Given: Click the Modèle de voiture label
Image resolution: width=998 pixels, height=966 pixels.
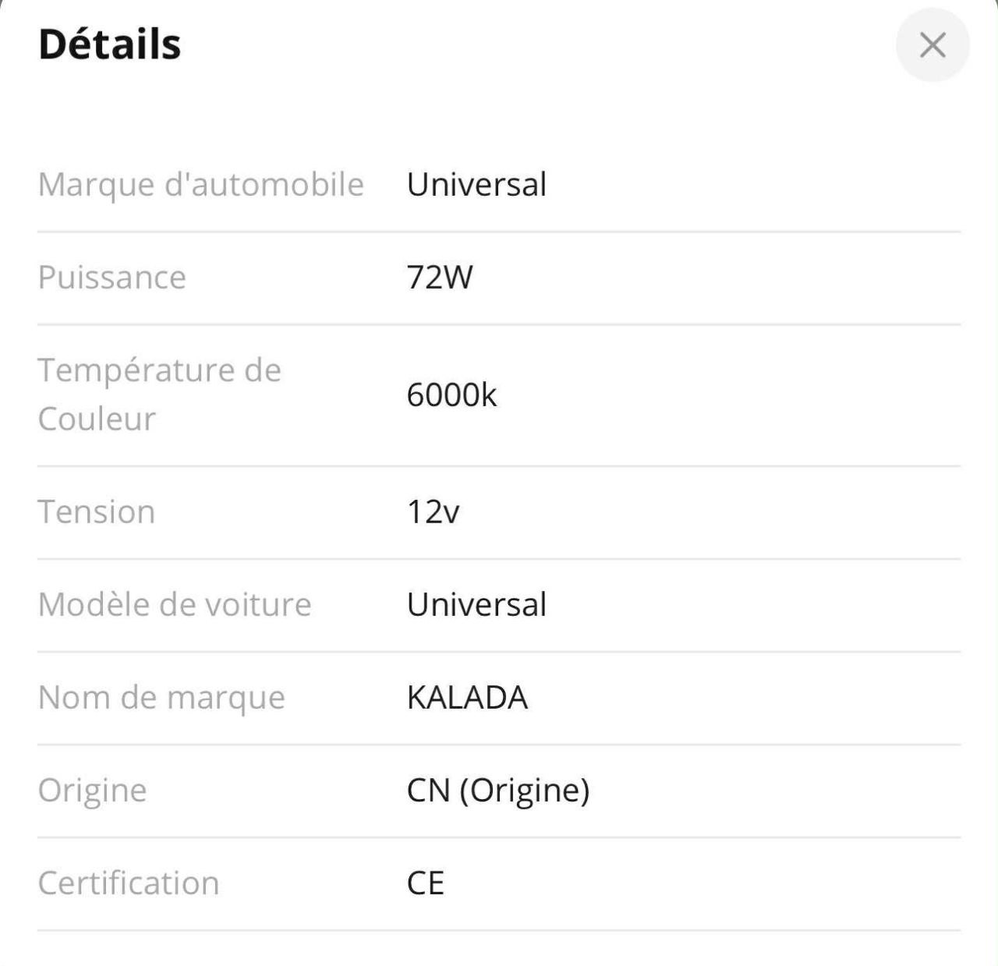Looking at the screenshot, I should point(175,605).
